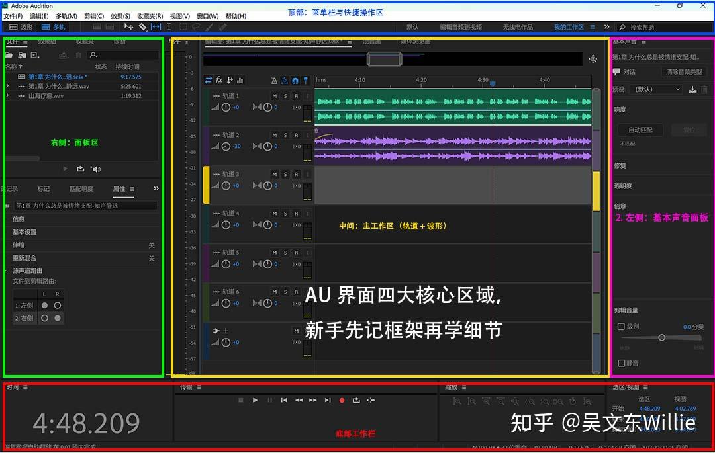The image size is (715, 453).
Task: Mute Track 2 (轨道 2)
Action: click(x=275, y=135)
